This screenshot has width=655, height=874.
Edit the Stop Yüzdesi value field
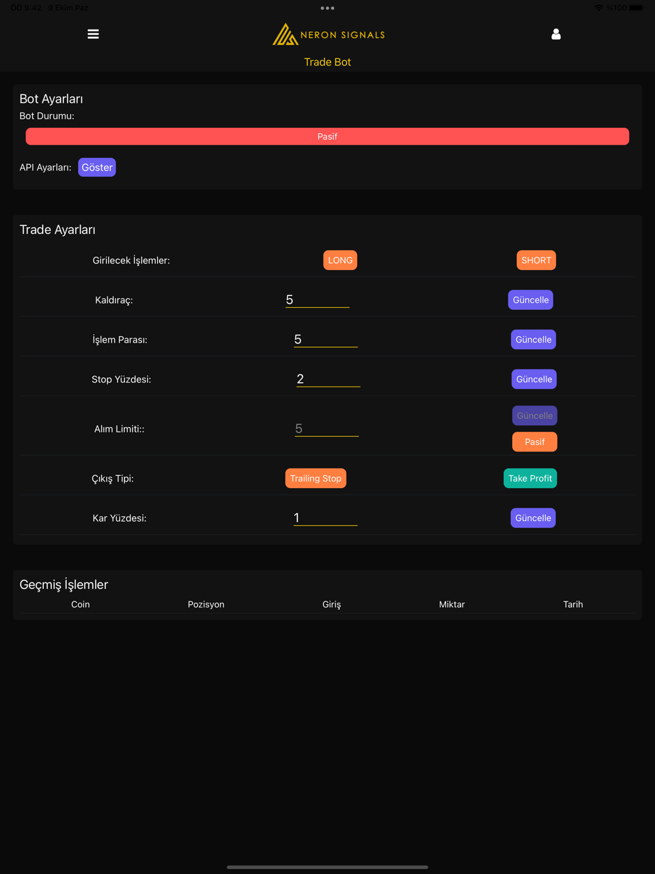coord(328,379)
